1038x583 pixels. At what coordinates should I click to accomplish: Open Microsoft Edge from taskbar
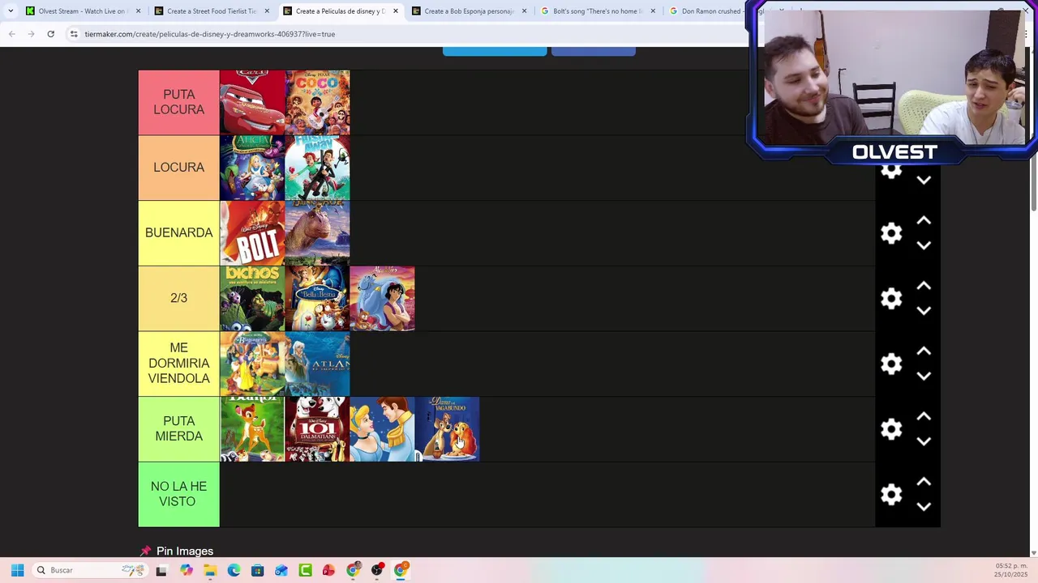(x=234, y=570)
